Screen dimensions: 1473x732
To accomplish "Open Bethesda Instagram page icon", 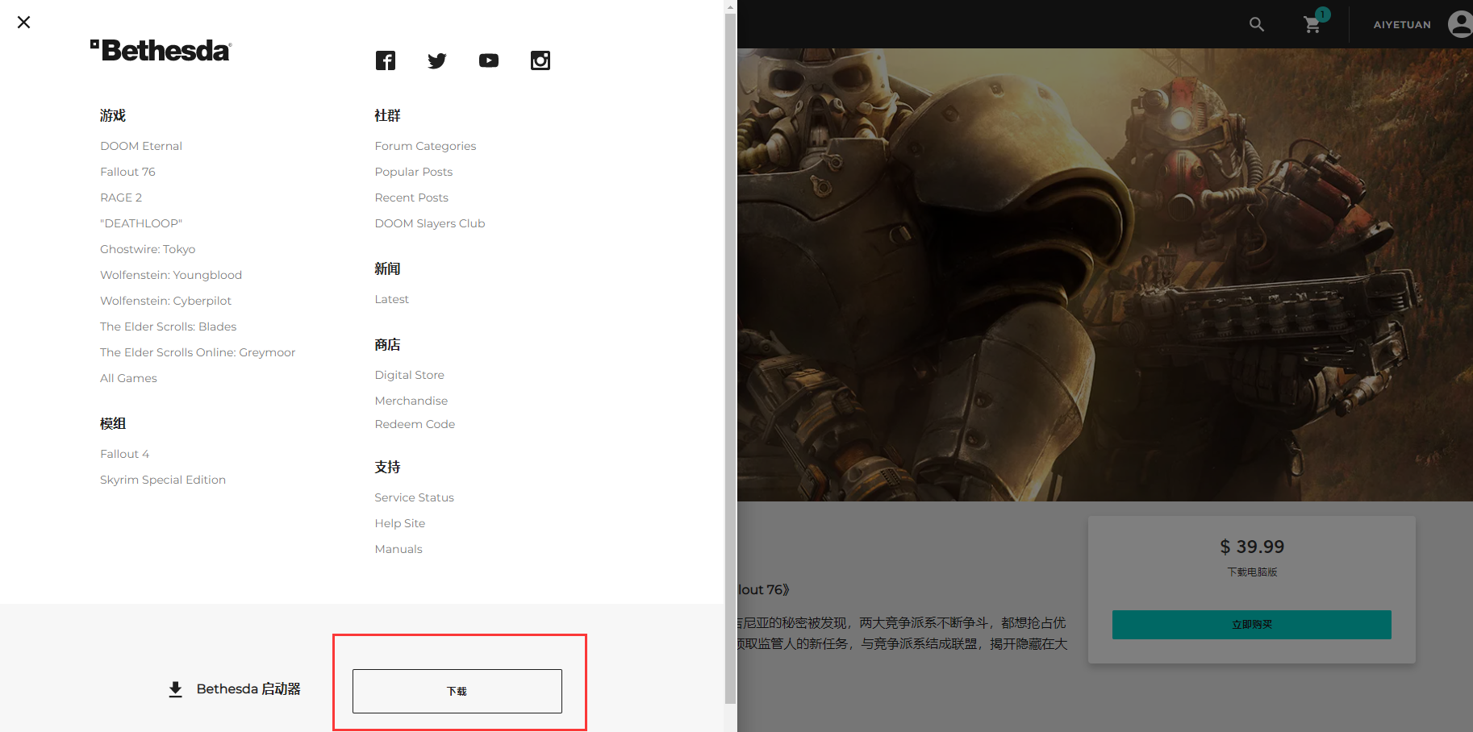I will point(540,60).
